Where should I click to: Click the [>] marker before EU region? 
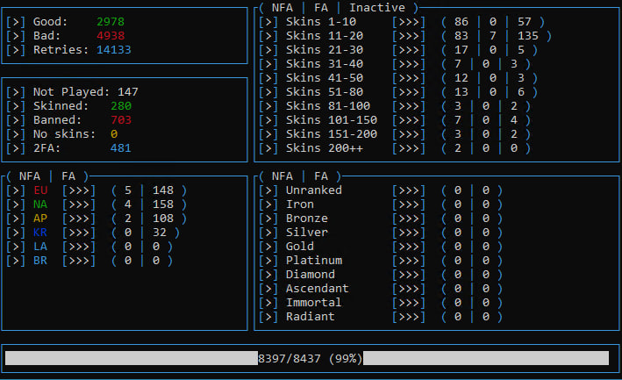coord(16,190)
